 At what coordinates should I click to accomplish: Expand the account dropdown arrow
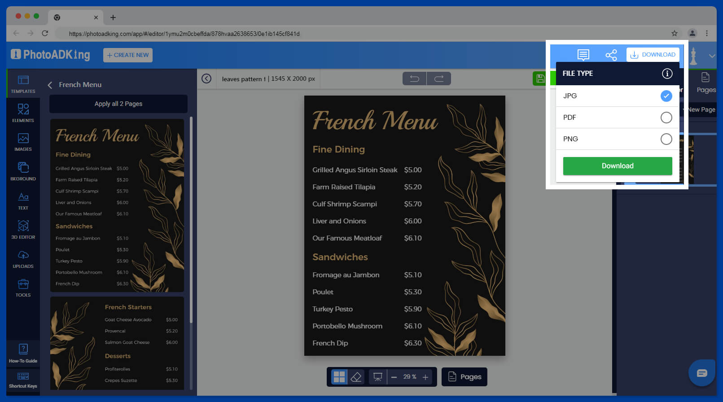[x=712, y=56]
